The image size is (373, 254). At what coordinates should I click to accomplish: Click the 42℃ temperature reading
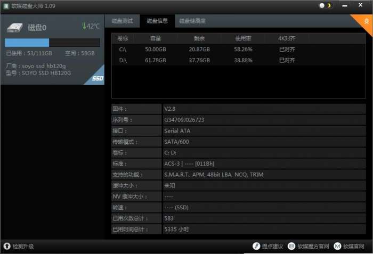[93, 26]
